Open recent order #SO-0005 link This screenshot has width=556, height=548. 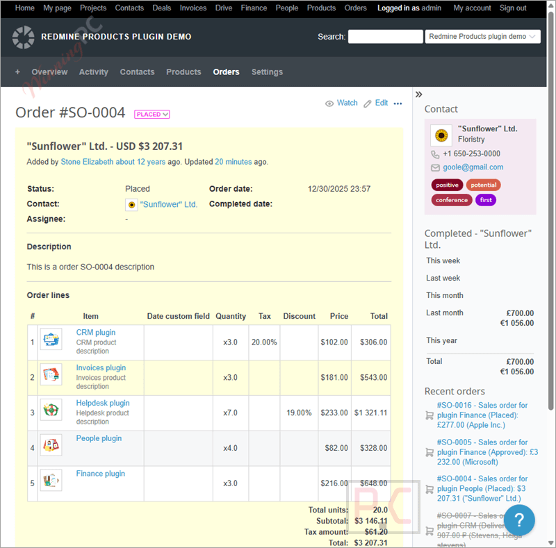coord(488,452)
